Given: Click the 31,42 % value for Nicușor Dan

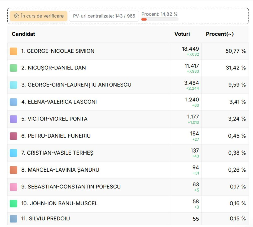Looking at the screenshot, I should pyautogui.click(x=236, y=68).
